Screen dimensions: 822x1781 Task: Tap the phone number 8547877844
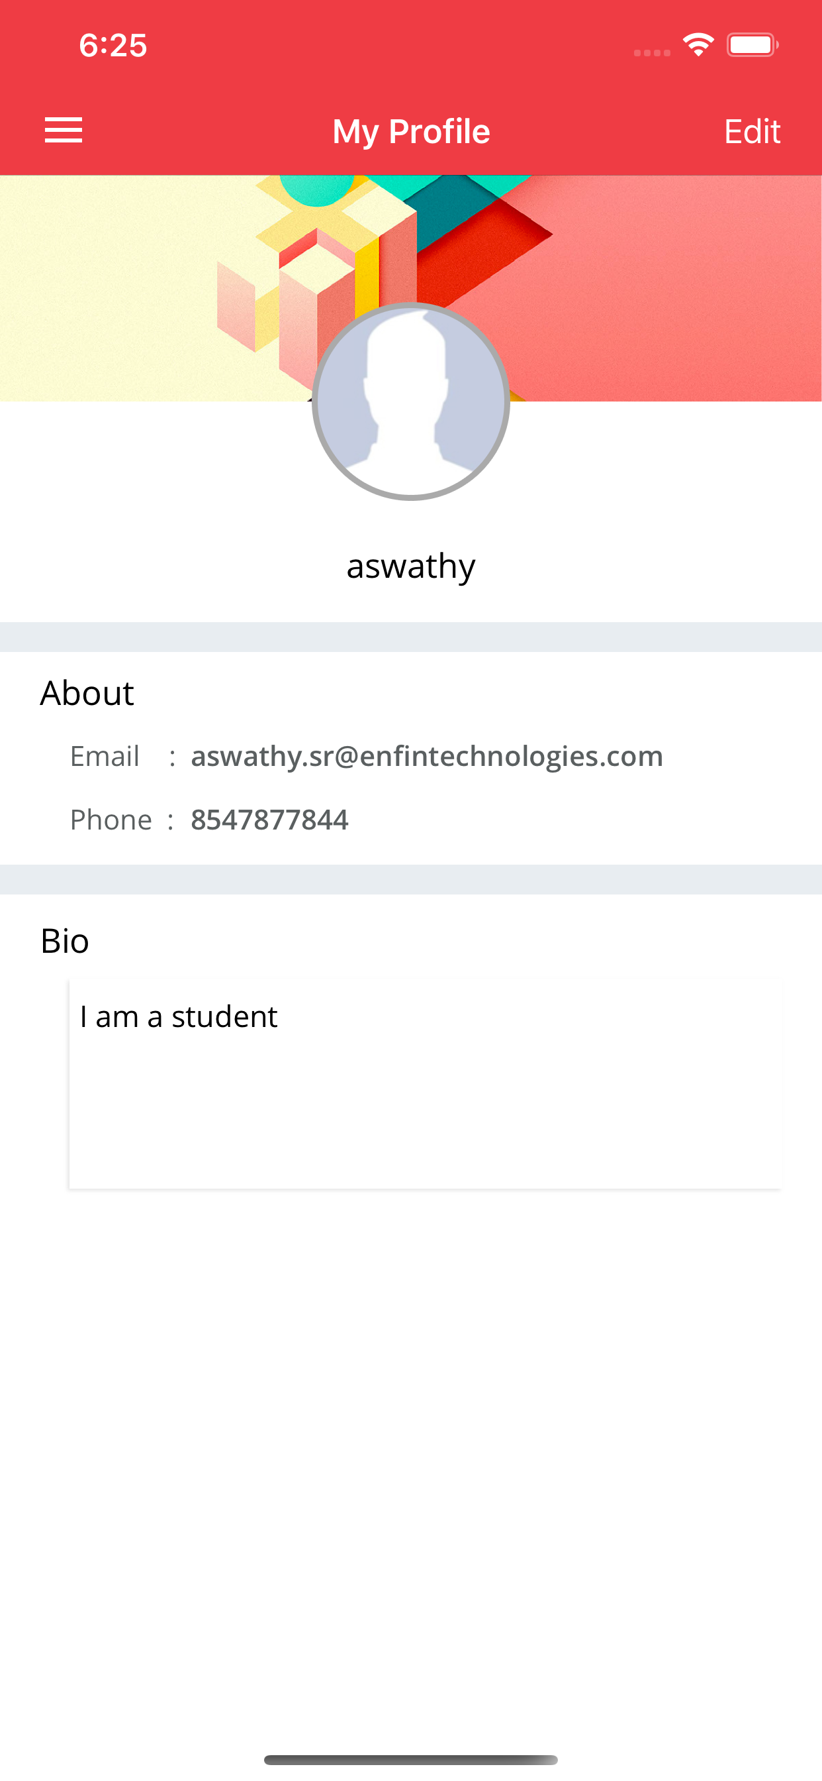tap(269, 820)
